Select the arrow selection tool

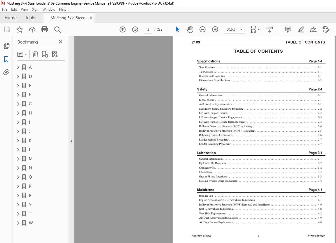point(177,29)
